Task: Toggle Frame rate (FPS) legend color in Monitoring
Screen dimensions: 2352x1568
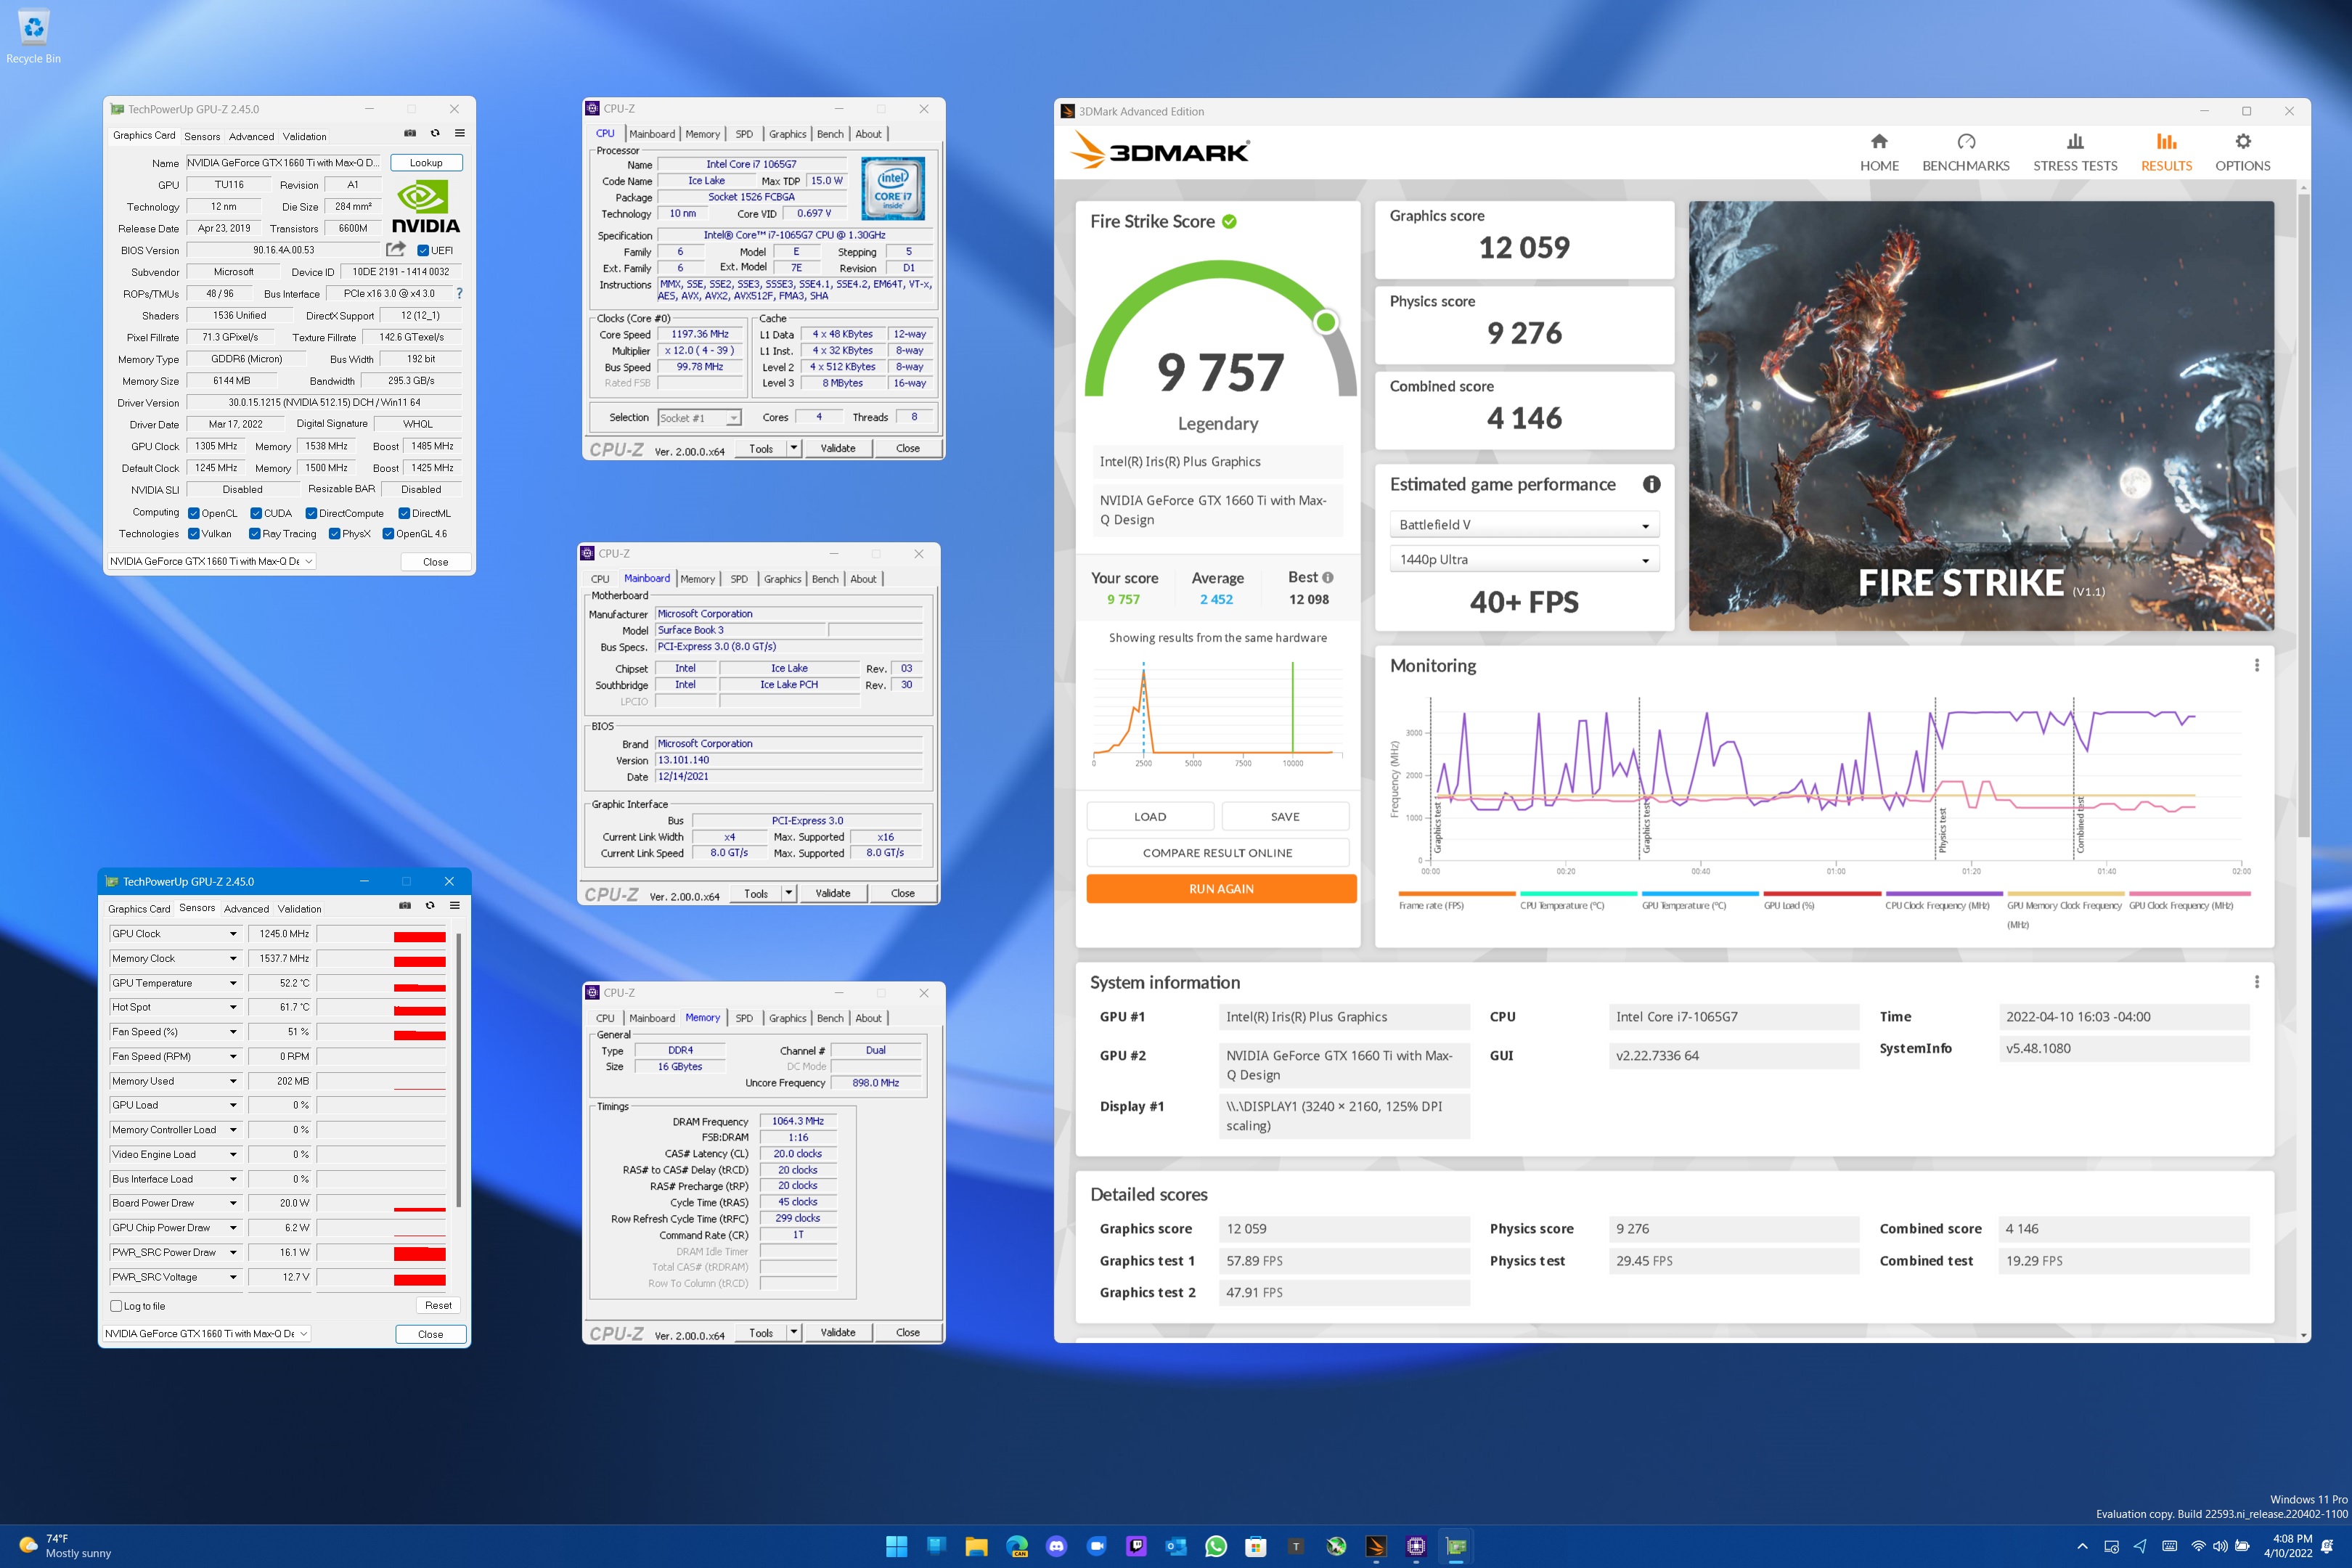Action: click(x=1457, y=894)
